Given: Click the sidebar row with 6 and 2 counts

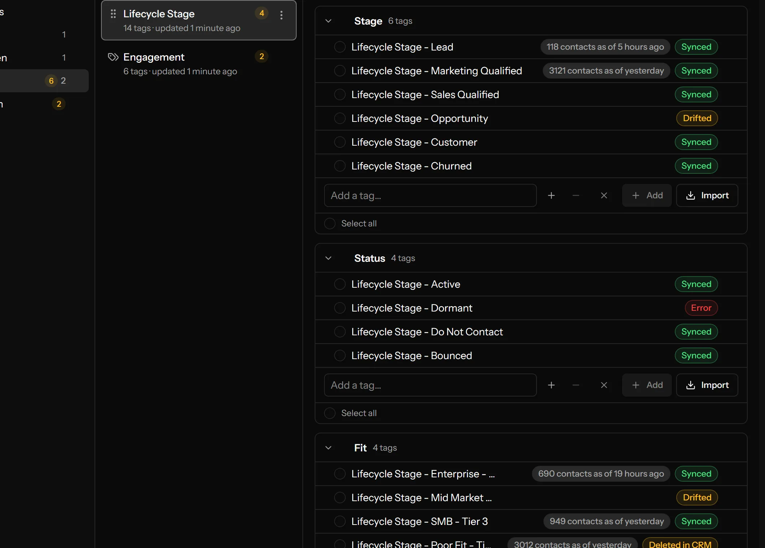Looking at the screenshot, I should tap(44, 81).
